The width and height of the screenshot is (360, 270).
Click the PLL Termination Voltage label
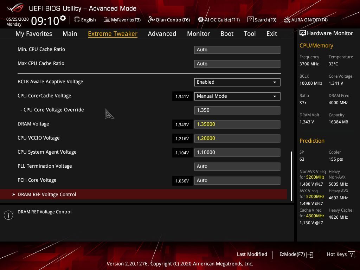[45, 166]
